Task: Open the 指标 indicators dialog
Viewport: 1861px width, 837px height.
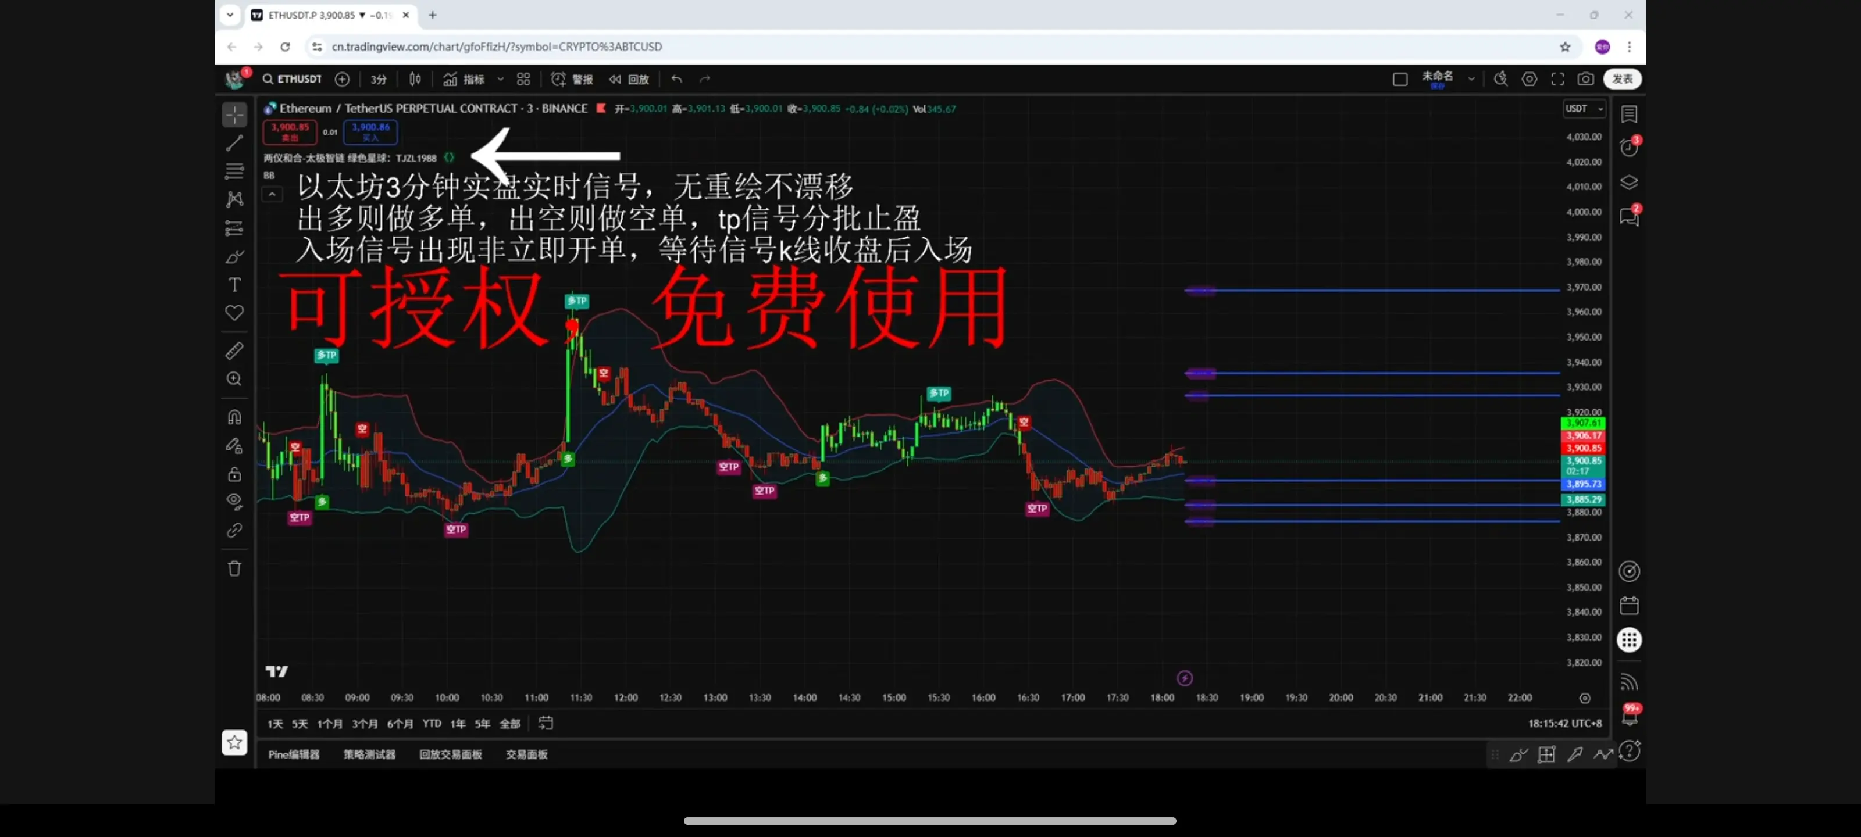Action: click(464, 80)
